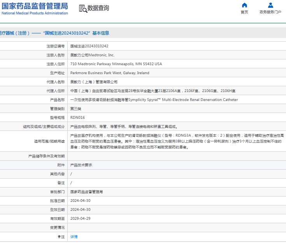Click the 注册证编号 row label
Image resolution: width=286 pixels, height=245 pixels.
(x=56, y=46)
